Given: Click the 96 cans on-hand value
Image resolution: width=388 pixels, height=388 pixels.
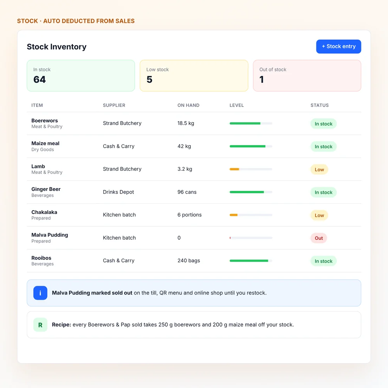Looking at the screenshot, I should click(187, 192).
